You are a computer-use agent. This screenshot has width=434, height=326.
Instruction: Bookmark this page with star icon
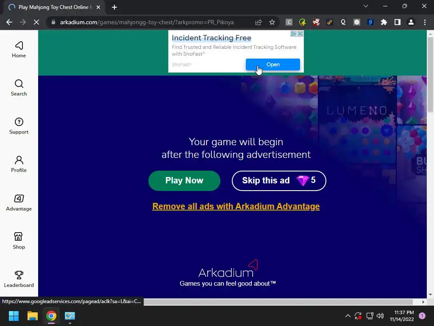(272, 22)
